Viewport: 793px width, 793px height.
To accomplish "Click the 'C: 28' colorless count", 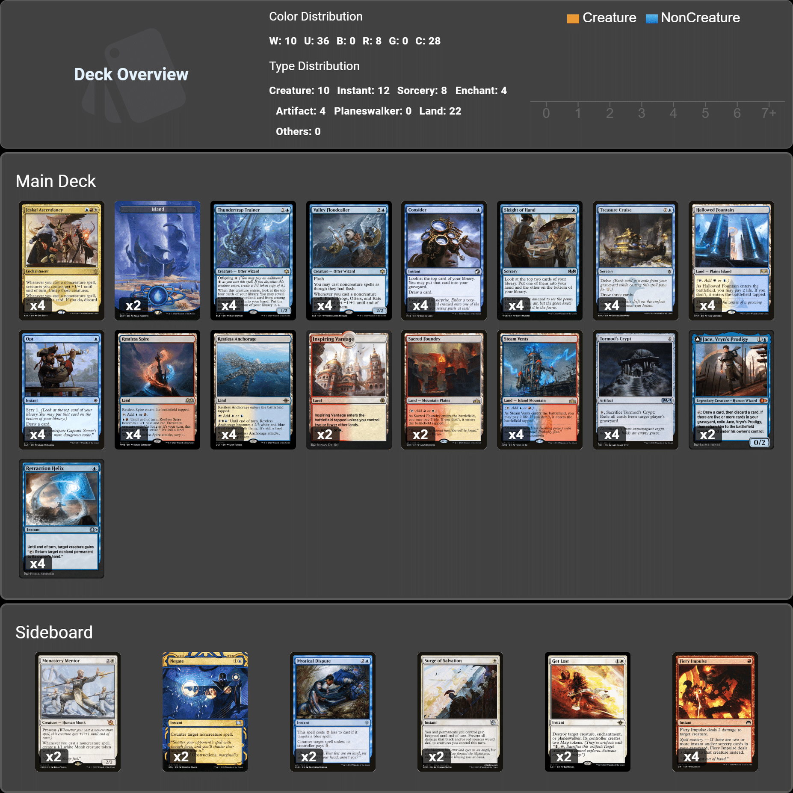I will tap(428, 41).
